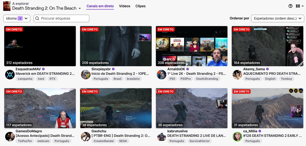Click verified badge next to ArnaldoDK

coord(188,69)
